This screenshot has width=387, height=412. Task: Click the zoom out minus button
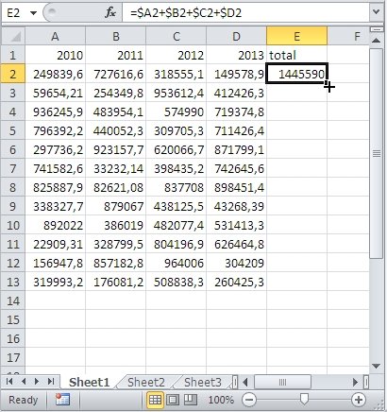(249, 400)
